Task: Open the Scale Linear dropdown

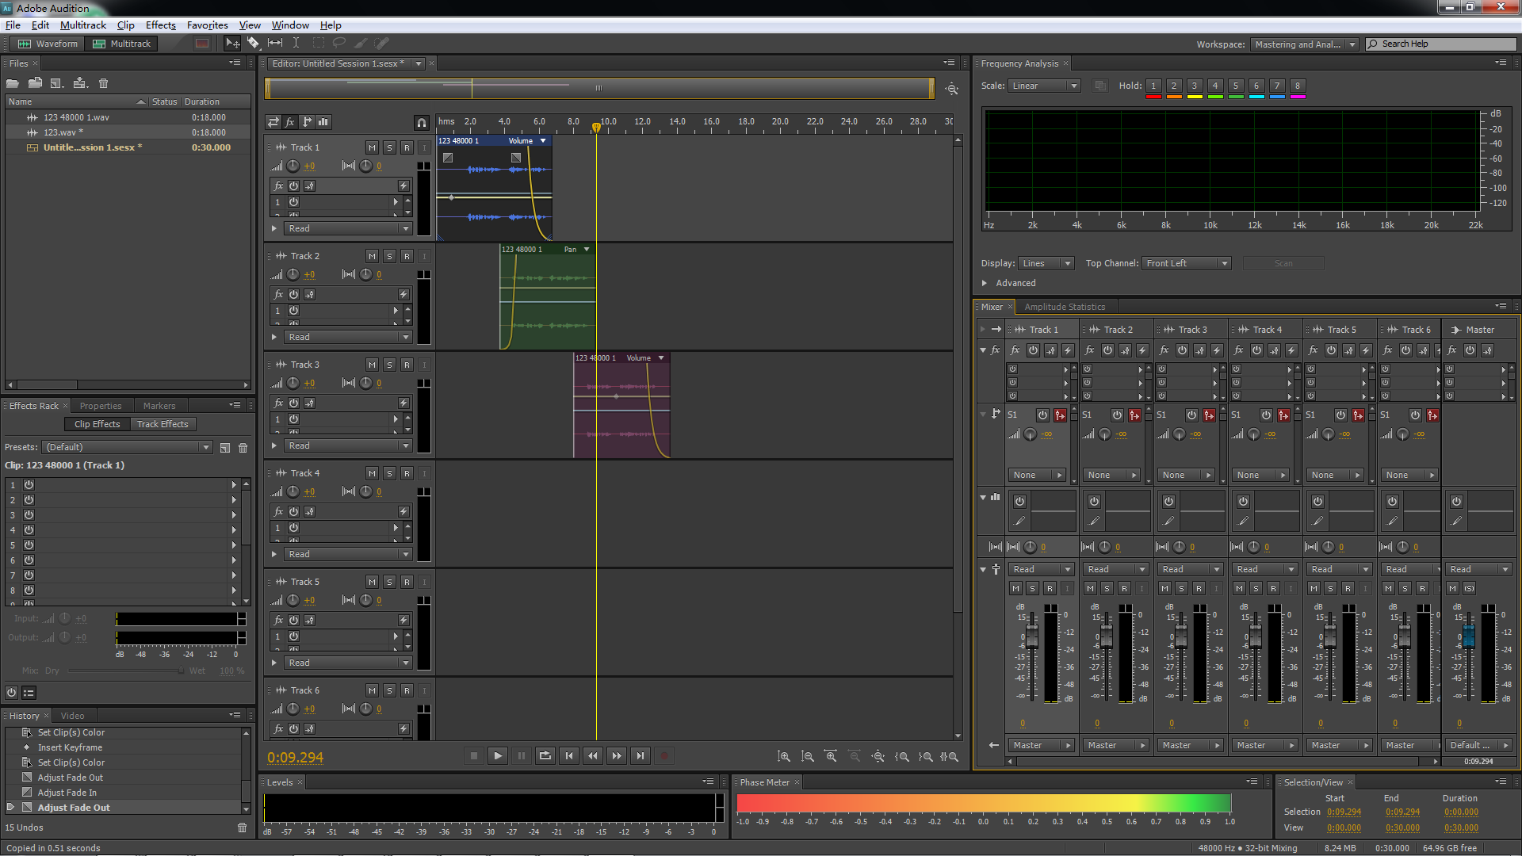Action: point(1044,86)
